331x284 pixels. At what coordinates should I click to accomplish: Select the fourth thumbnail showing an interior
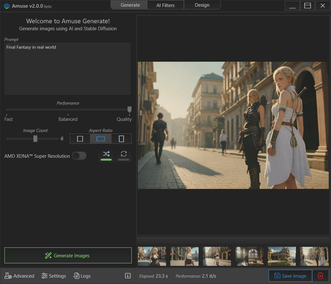tap(250, 256)
